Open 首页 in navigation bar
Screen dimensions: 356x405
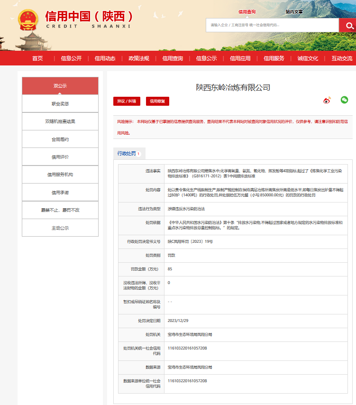click(x=37, y=58)
